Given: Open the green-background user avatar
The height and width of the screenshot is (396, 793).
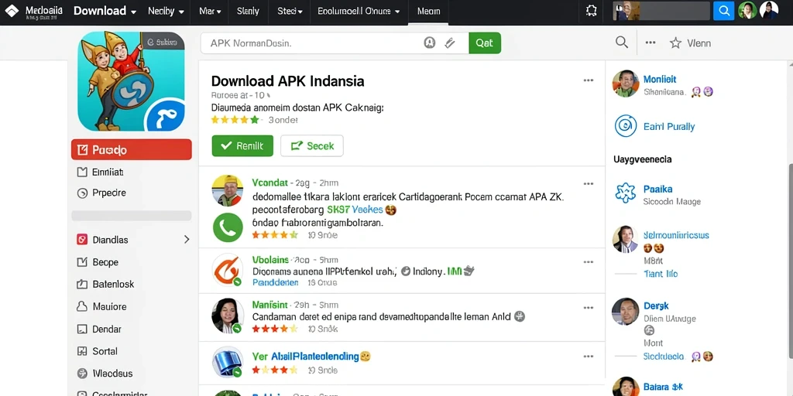Looking at the screenshot, I should pos(747,11).
